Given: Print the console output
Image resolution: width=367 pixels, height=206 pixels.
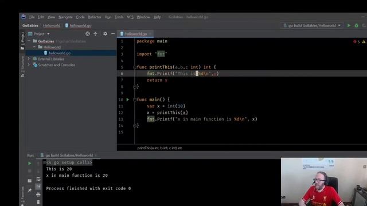Looking at the screenshot, I should [x=38, y=194].
